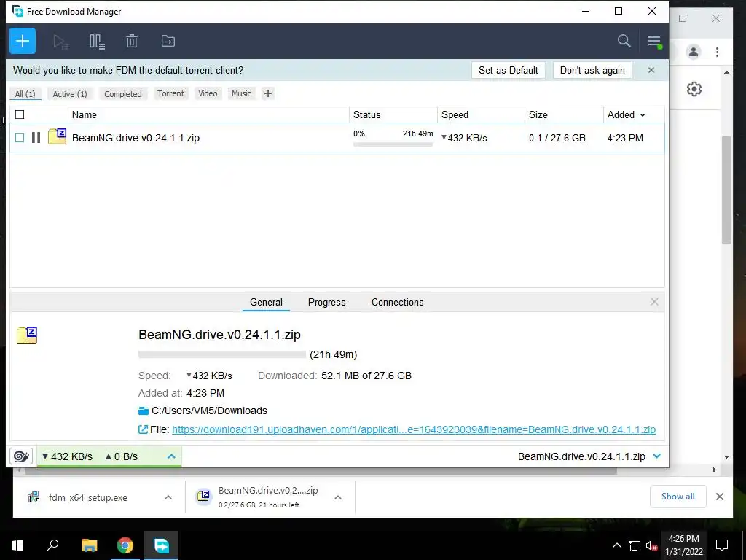This screenshot has width=746, height=560.
Task: Close the Chrome downloads bar
Action: (720, 497)
